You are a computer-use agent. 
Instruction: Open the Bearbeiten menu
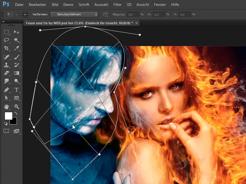[x=38, y=5]
